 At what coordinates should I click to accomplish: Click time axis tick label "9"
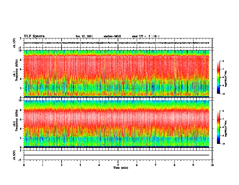tap(193, 165)
